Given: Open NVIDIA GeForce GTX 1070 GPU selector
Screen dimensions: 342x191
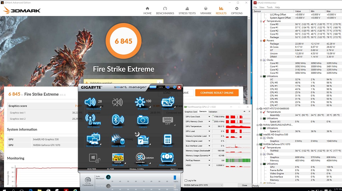Looking at the screenshot, I should coord(203,185).
